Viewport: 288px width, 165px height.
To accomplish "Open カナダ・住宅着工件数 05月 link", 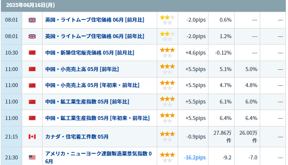I will click(77, 136).
